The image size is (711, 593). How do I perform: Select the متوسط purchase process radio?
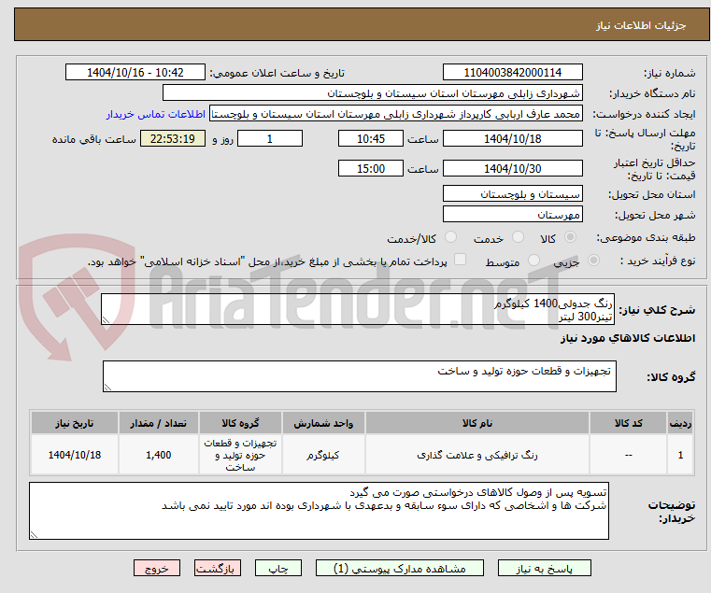533,261
